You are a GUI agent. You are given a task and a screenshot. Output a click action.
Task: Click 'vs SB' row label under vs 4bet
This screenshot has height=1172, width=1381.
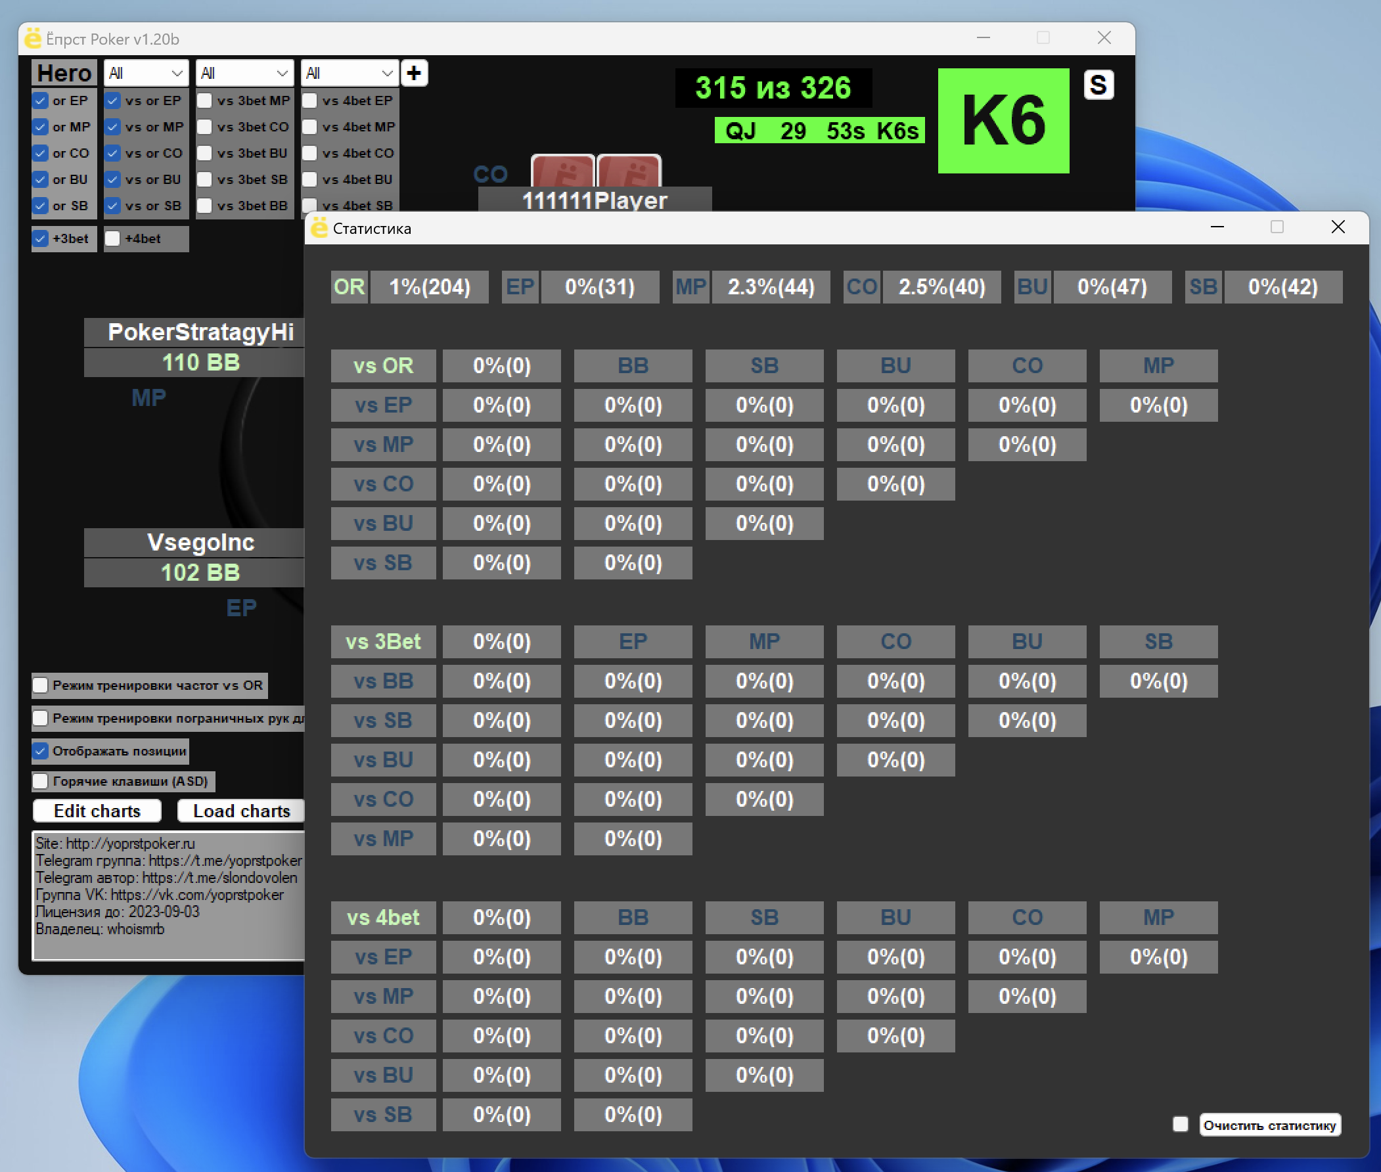(383, 1115)
